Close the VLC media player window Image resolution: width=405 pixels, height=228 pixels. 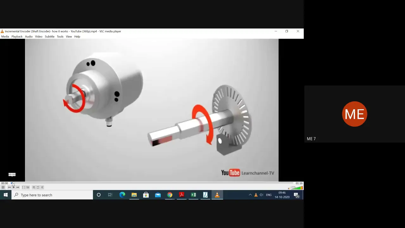[x=298, y=31]
